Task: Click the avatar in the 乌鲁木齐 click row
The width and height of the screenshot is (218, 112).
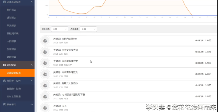Action: [x=45, y=63]
